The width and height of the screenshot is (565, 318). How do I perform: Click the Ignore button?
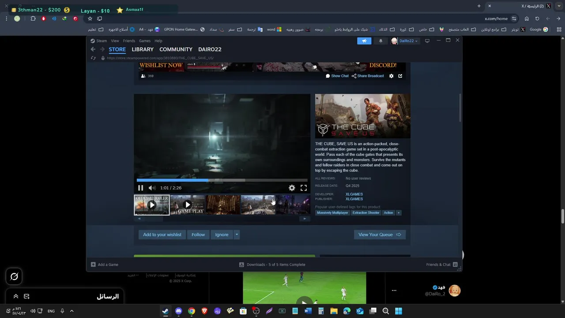(222, 235)
